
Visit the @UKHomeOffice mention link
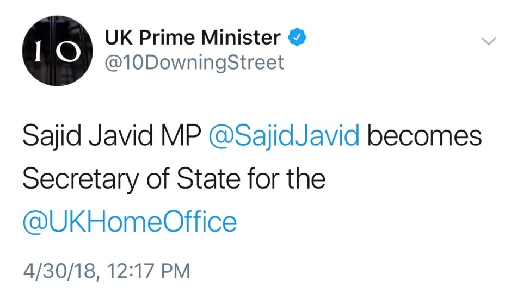(x=130, y=222)
